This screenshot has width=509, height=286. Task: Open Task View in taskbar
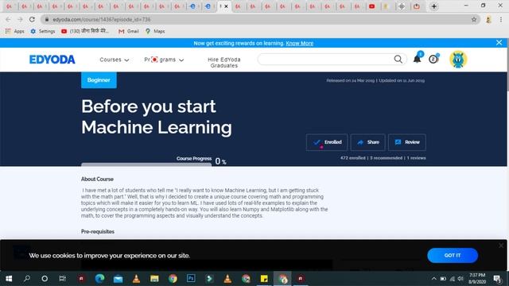(62, 279)
